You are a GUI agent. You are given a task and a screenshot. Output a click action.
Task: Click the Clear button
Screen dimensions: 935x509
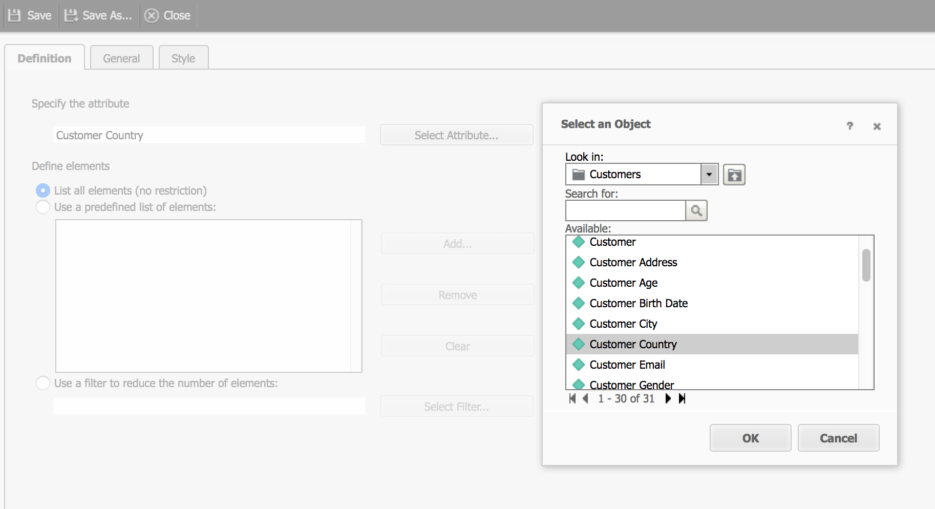(x=457, y=346)
